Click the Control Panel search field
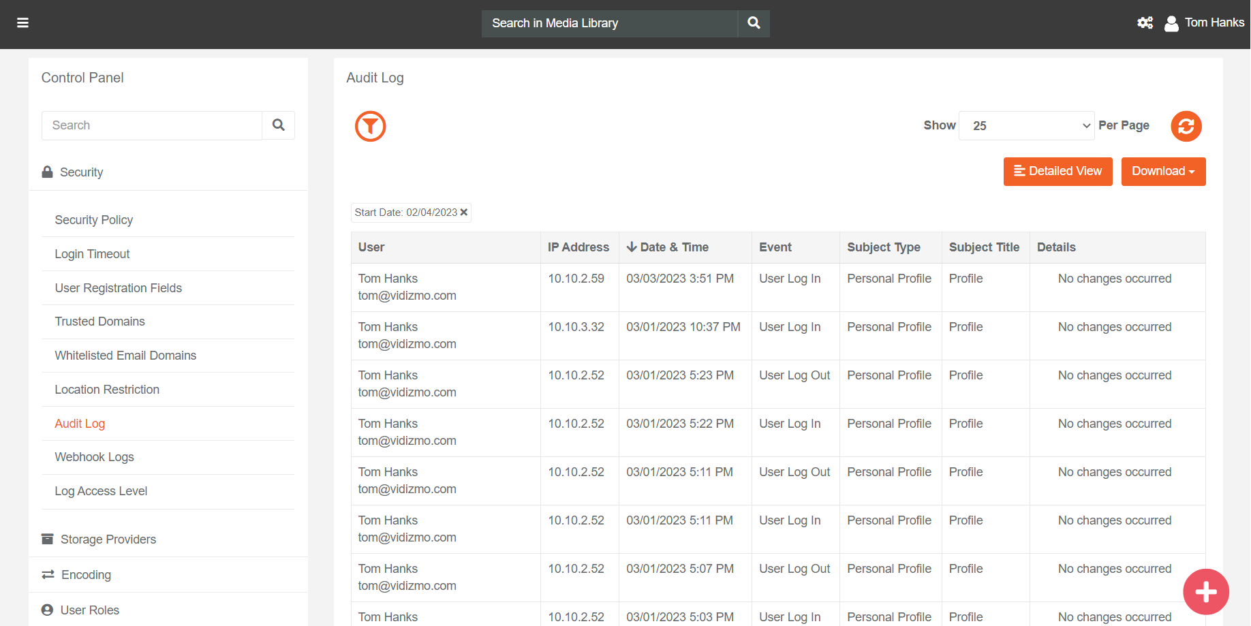This screenshot has width=1251, height=626. click(x=152, y=125)
